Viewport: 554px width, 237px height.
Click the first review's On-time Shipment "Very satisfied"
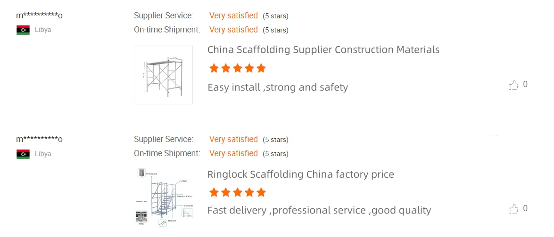click(x=233, y=30)
